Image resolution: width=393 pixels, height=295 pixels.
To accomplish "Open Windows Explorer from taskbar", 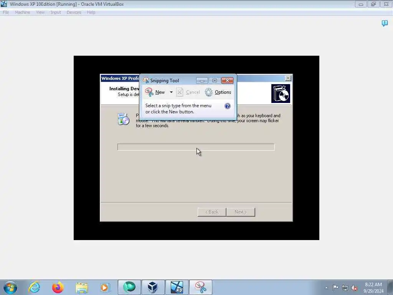I will [x=82, y=287].
